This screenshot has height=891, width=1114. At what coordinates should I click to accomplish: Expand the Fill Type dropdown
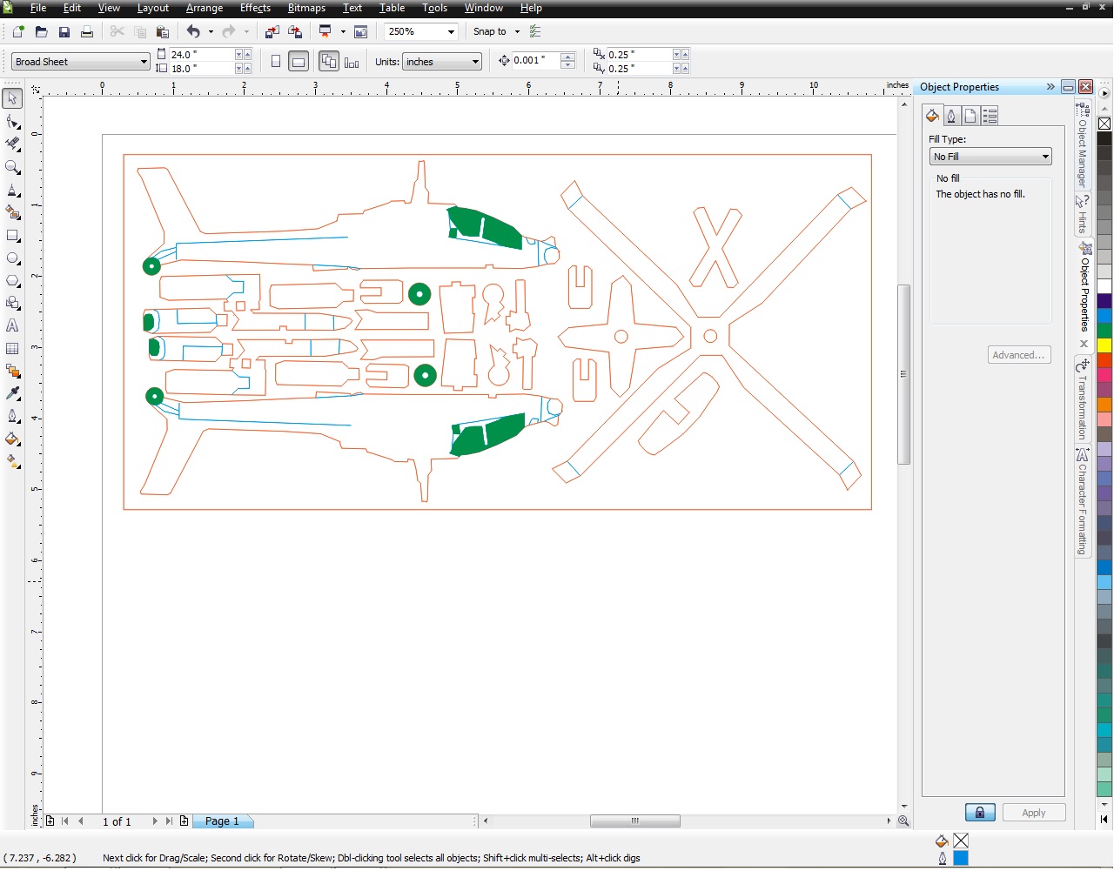pos(1045,157)
